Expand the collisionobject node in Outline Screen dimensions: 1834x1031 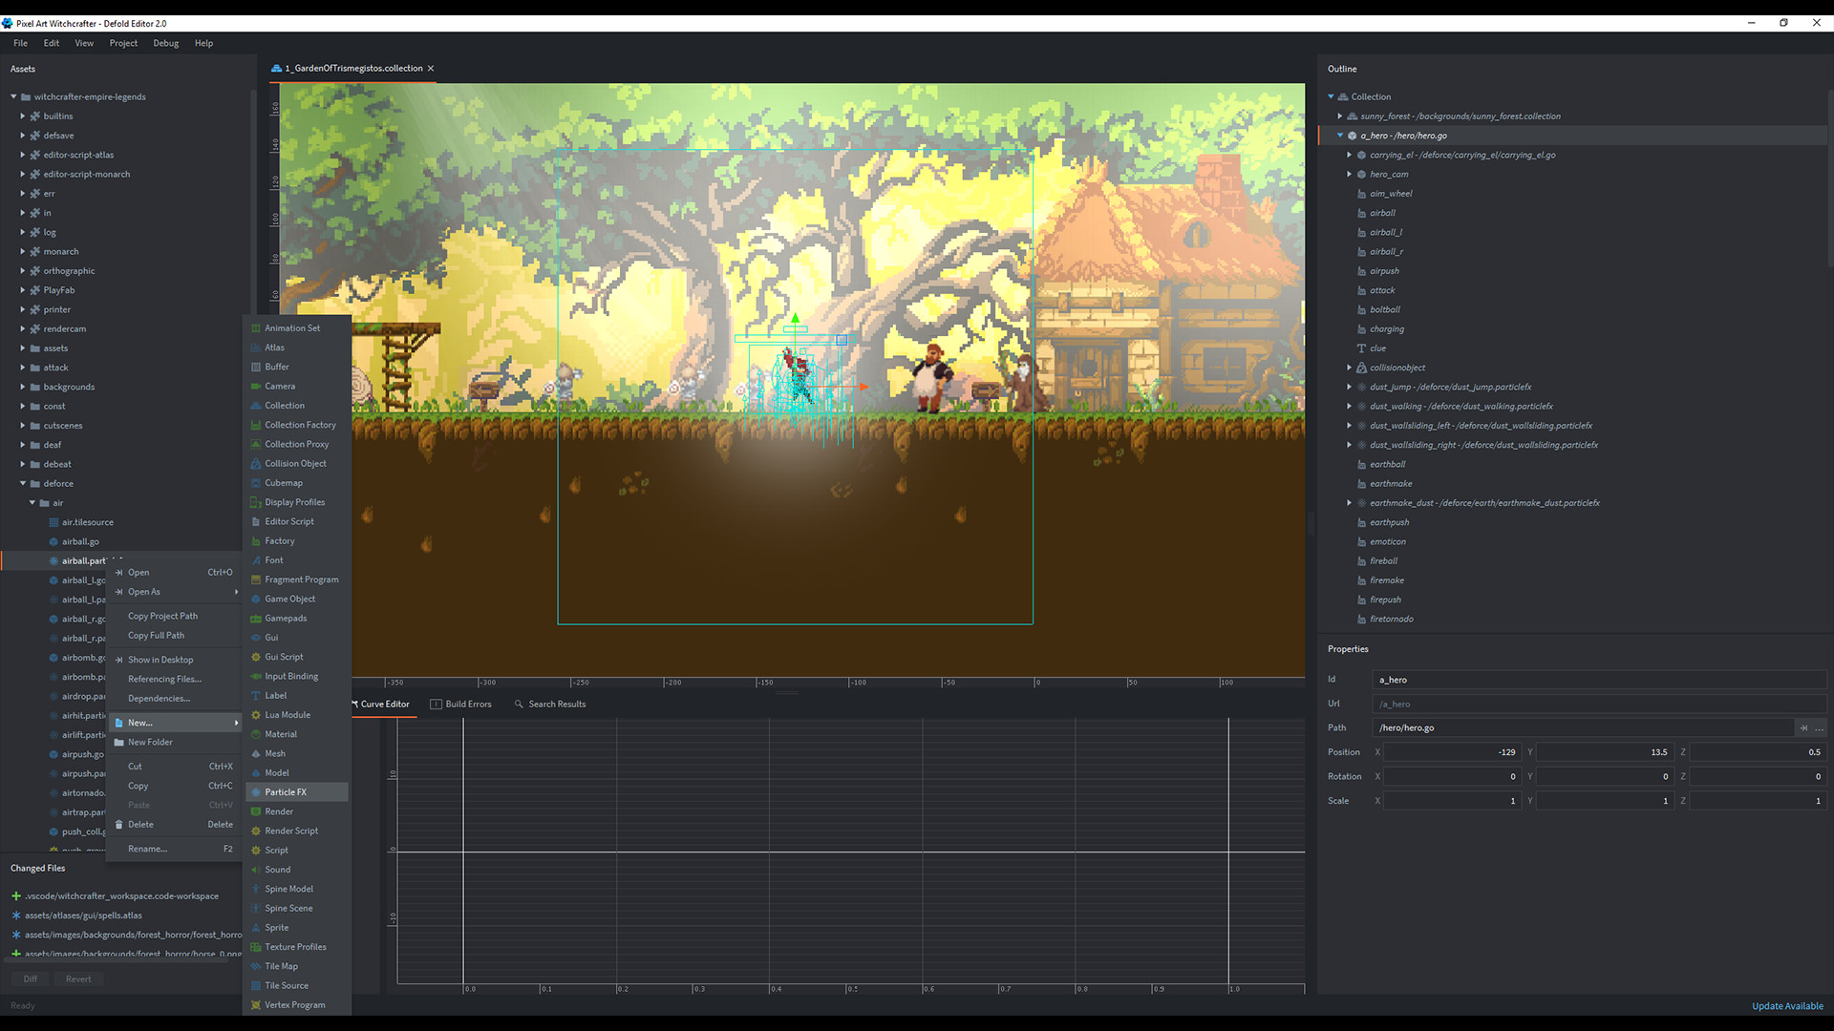click(1348, 367)
